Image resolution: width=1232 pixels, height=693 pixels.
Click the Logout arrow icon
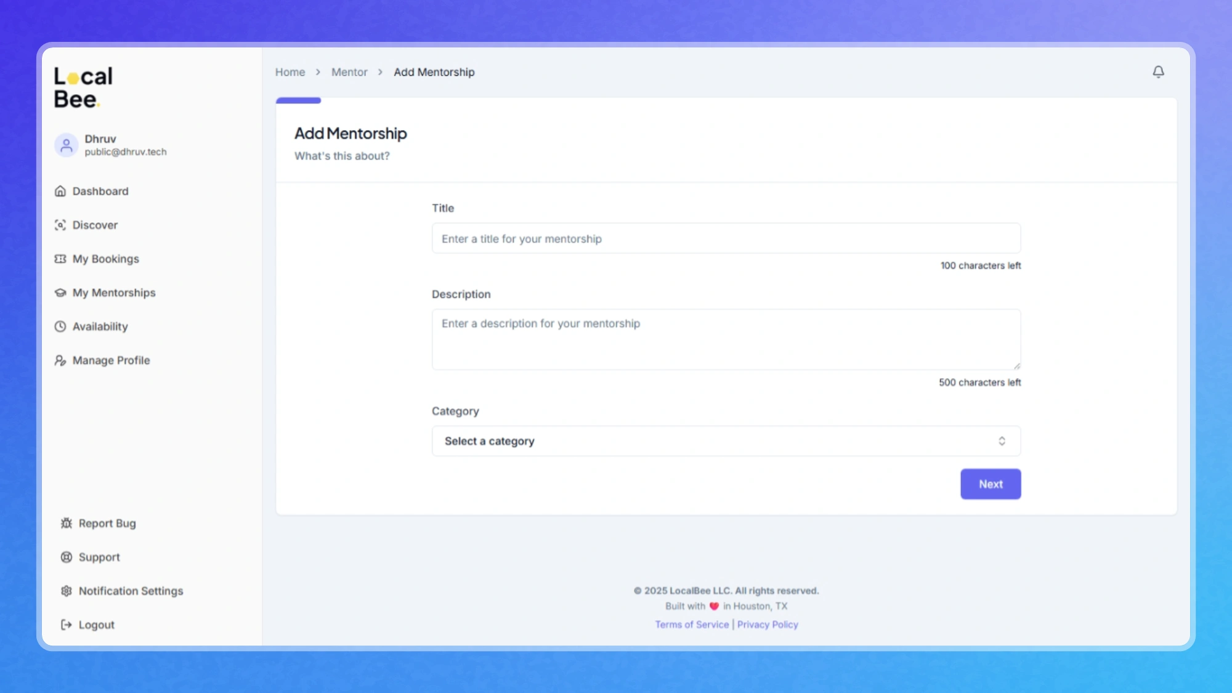[67, 625]
